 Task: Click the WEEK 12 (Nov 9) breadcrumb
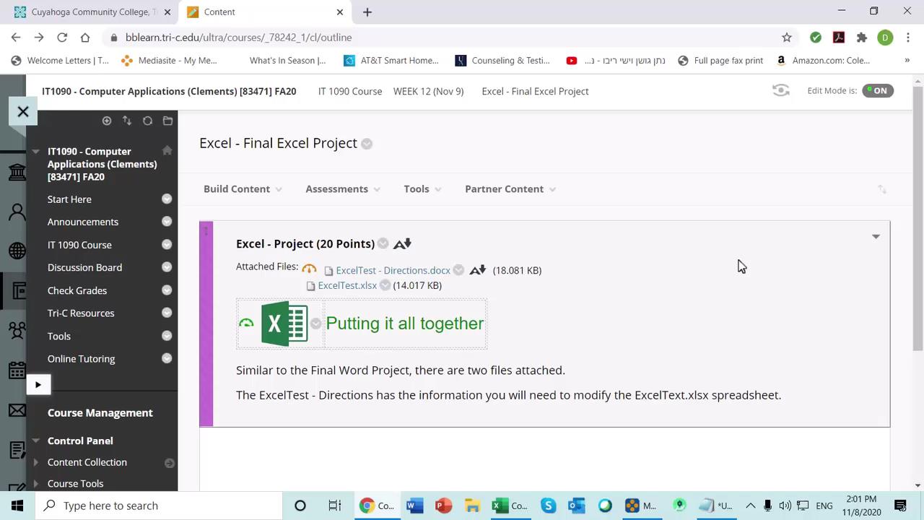click(x=428, y=91)
